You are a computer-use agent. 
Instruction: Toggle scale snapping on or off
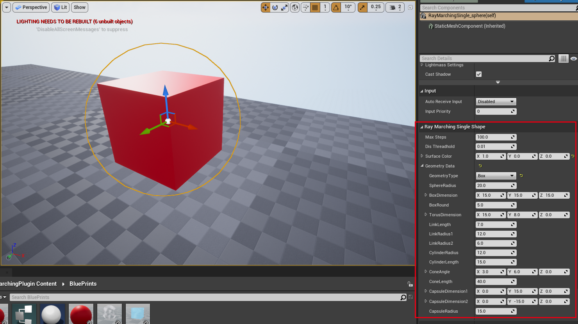[362, 7]
